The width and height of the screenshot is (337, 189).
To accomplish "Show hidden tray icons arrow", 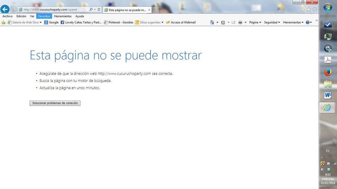I will (x=322, y=157).
